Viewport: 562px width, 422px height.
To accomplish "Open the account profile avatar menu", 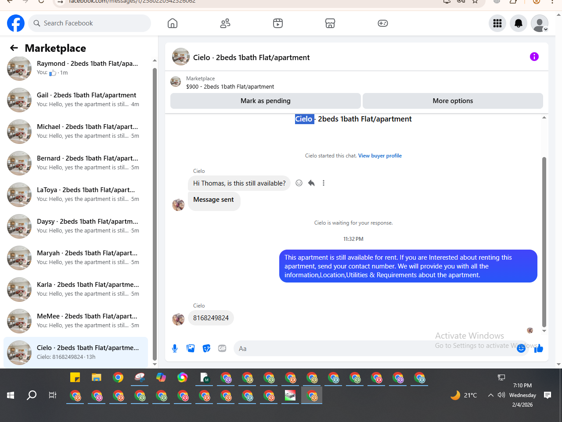I will tap(540, 23).
